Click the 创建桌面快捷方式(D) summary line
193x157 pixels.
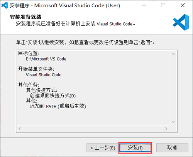53,96
